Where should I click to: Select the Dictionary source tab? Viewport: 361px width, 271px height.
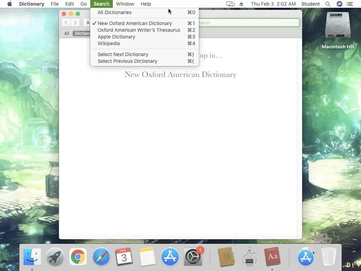(x=81, y=34)
